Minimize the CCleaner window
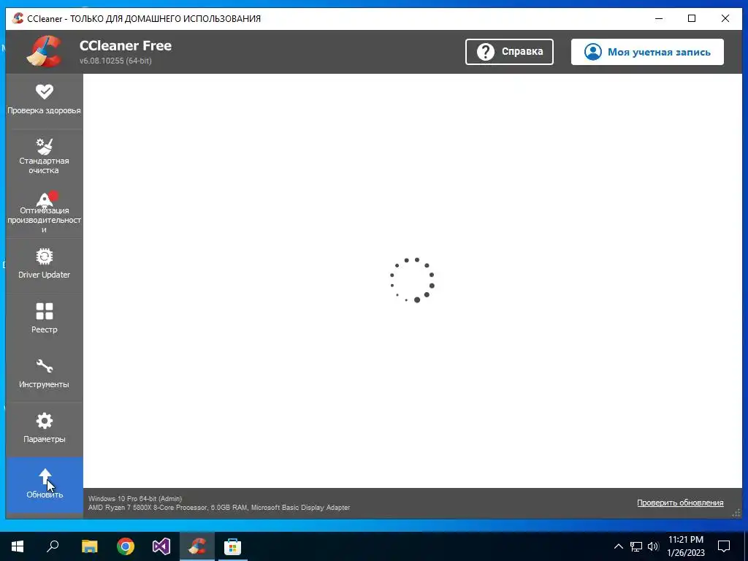This screenshot has width=748, height=561. pyautogui.click(x=659, y=18)
